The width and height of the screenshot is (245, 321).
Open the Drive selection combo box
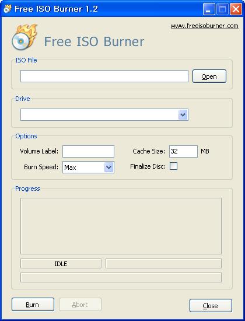coord(104,114)
